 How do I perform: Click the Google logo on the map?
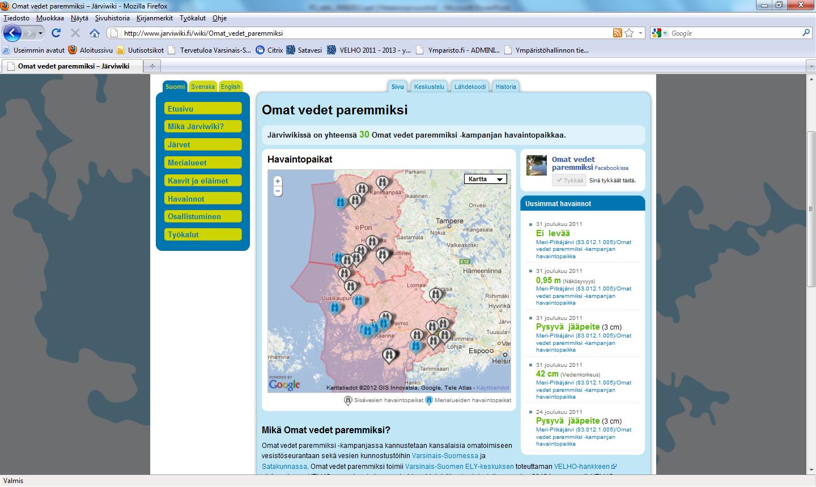[284, 385]
